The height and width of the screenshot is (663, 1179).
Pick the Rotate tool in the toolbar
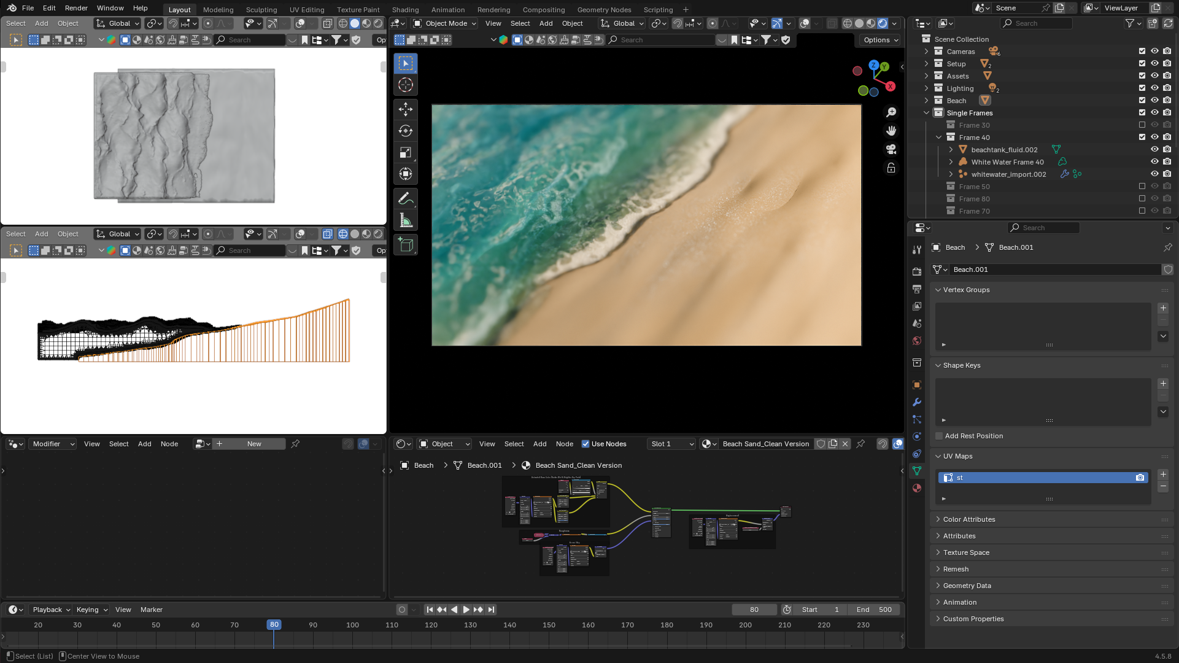pyautogui.click(x=406, y=131)
